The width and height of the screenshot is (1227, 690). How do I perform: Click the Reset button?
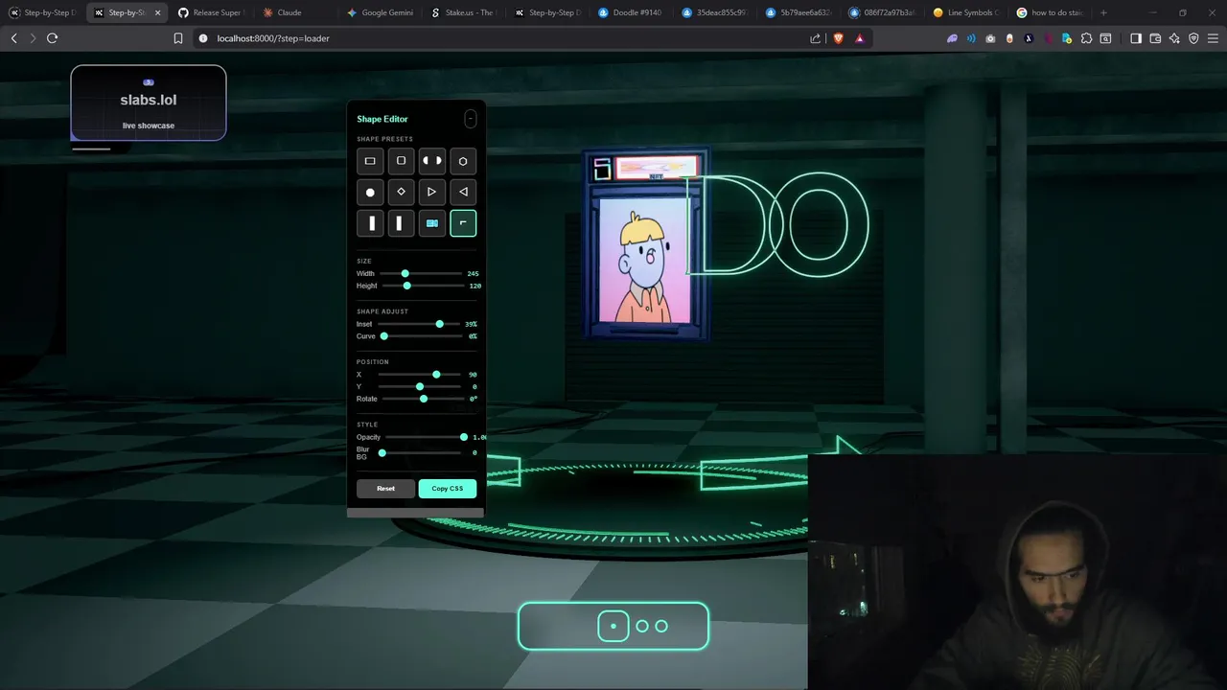[x=385, y=489]
